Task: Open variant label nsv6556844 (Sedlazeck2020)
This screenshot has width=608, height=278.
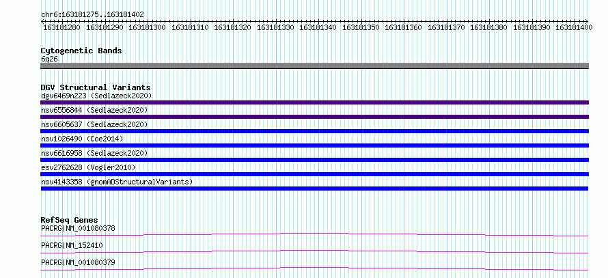Action: coord(94,110)
